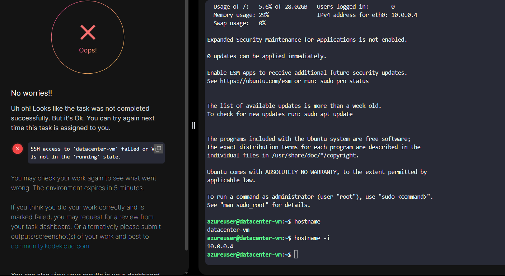The image size is (505, 276).
Task: Click the ubuntu.com/esm URL in terminal
Action: click(x=256, y=81)
